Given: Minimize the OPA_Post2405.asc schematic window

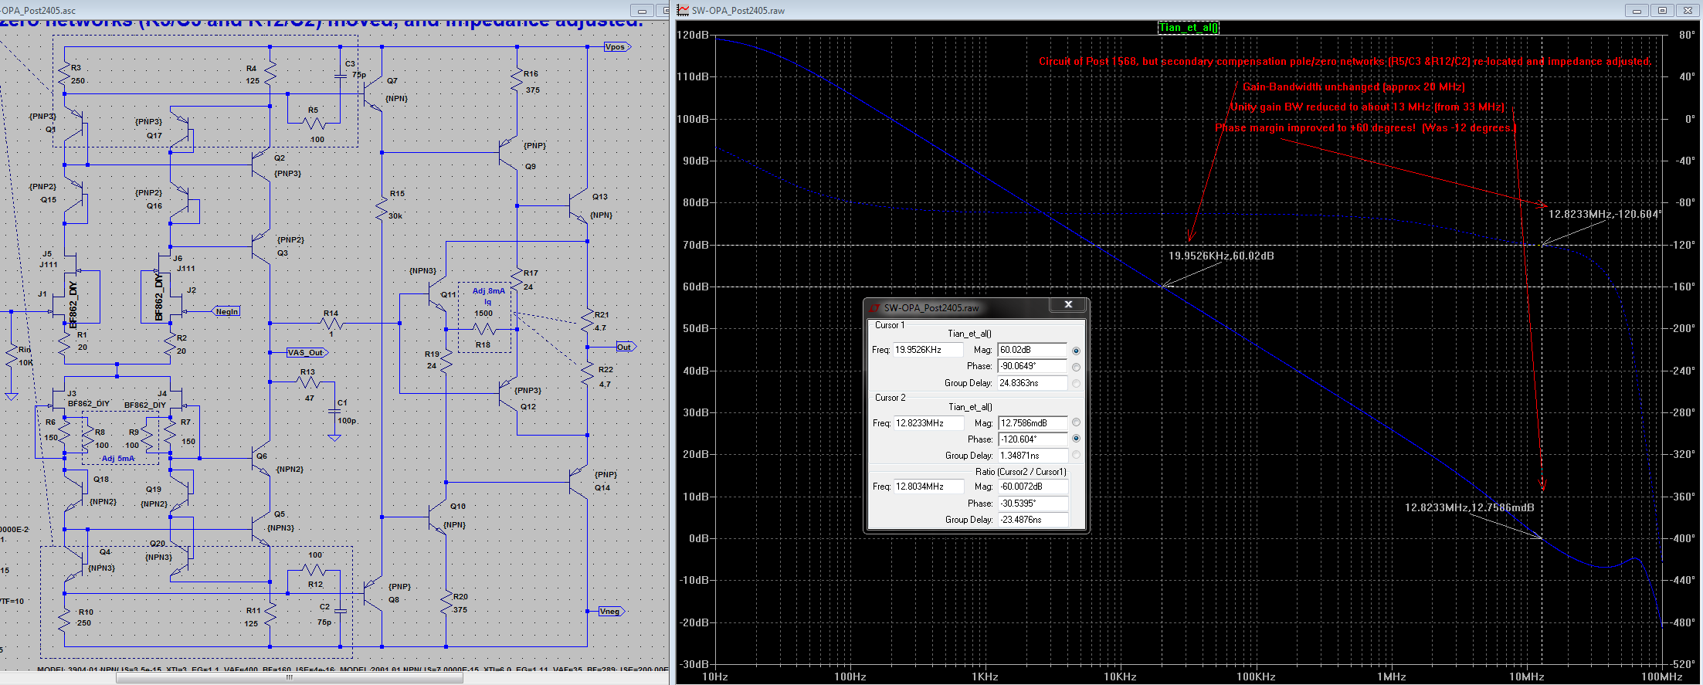Looking at the screenshot, I should pyautogui.click(x=642, y=10).
